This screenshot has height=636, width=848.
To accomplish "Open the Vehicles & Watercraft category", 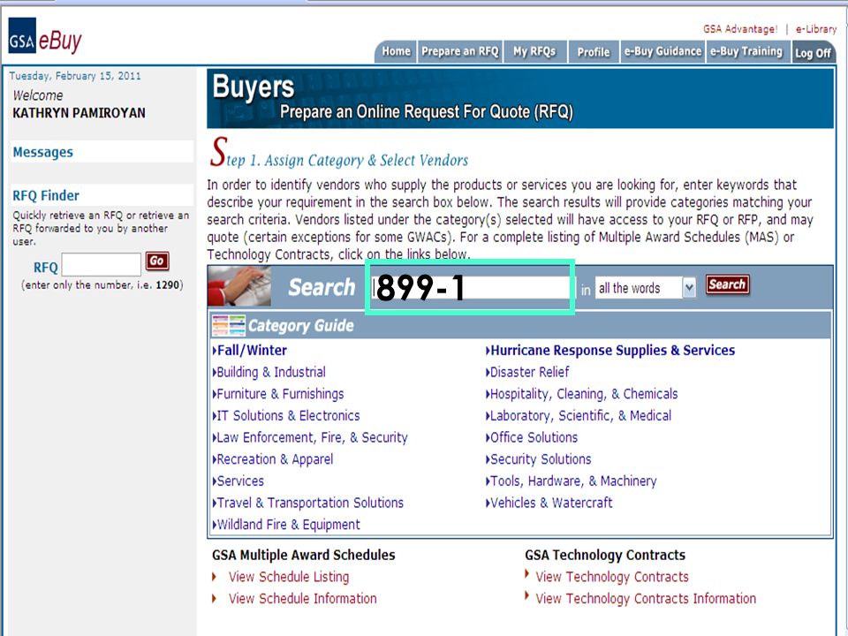I will click(x=549, y=503).
